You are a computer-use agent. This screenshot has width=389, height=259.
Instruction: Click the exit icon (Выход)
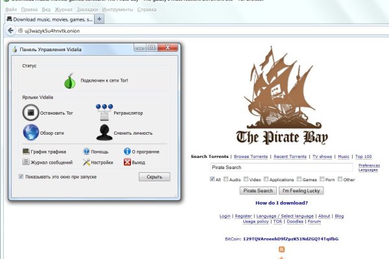(127, 163)
